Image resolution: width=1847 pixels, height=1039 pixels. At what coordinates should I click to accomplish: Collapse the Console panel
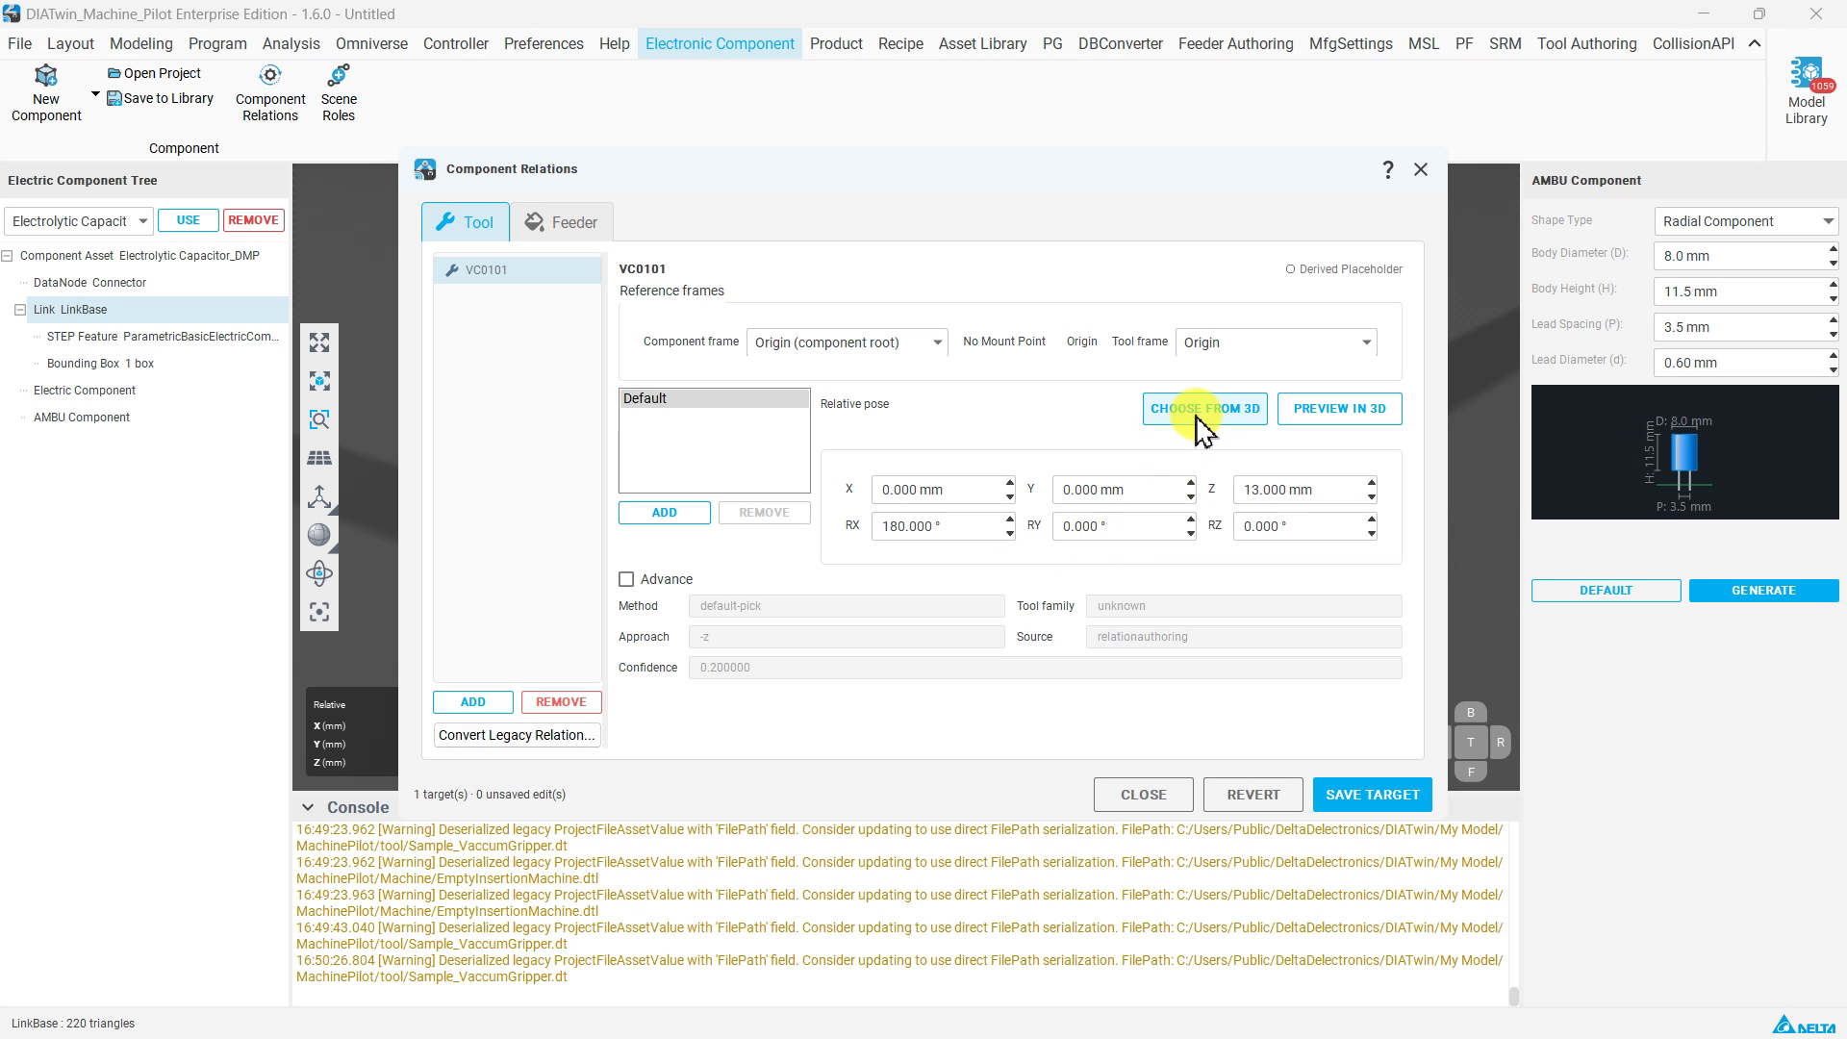[307, 807]
